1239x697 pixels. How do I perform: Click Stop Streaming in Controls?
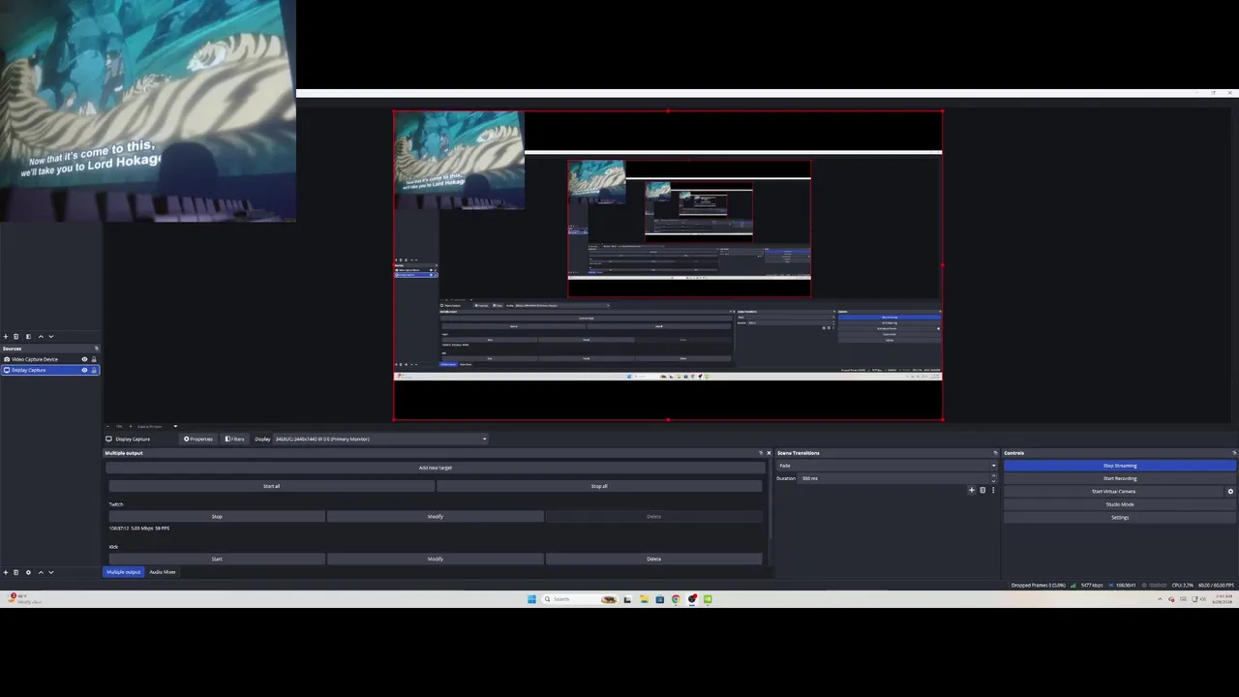tap(1120, 466)
